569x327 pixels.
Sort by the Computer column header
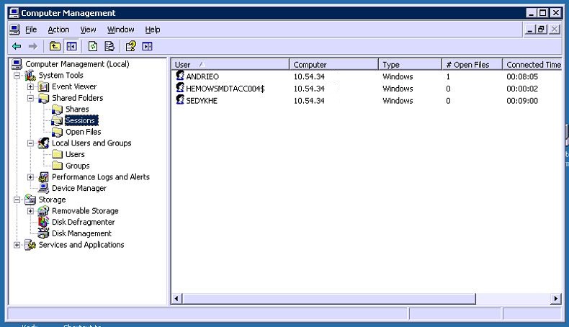[334, 65]
